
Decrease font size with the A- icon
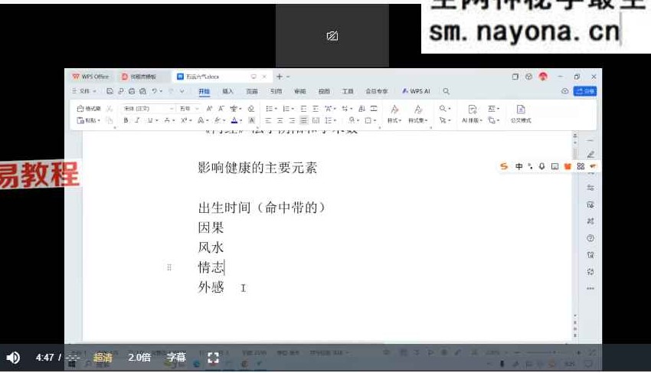(221, 109)
